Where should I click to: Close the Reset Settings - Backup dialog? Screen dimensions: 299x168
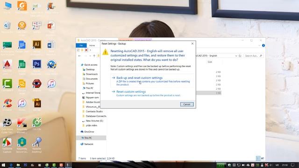(x=192, y=43)
